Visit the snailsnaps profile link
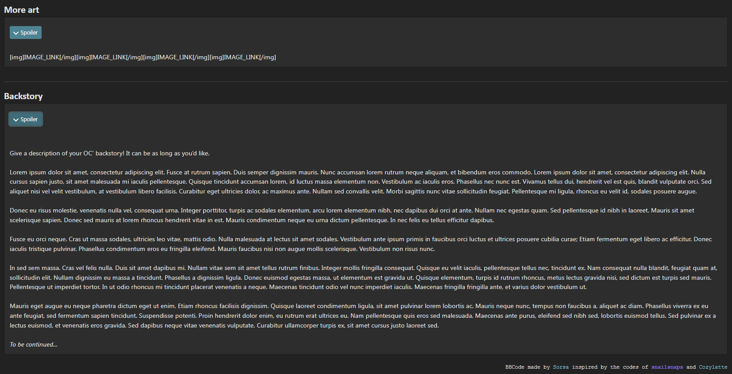 667,367
